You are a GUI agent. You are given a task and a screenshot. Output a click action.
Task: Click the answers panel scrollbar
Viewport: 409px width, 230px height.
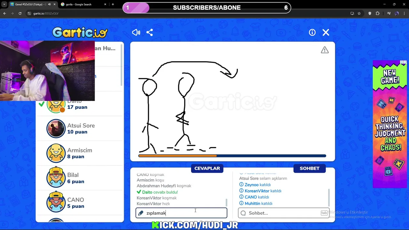coord(227,203)
